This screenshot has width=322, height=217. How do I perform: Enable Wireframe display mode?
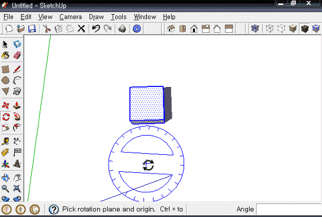tap(269, 29)
